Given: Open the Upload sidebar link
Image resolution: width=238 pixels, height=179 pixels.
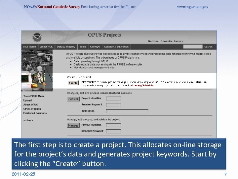Looking at the screenshot, I should (27, 100).
